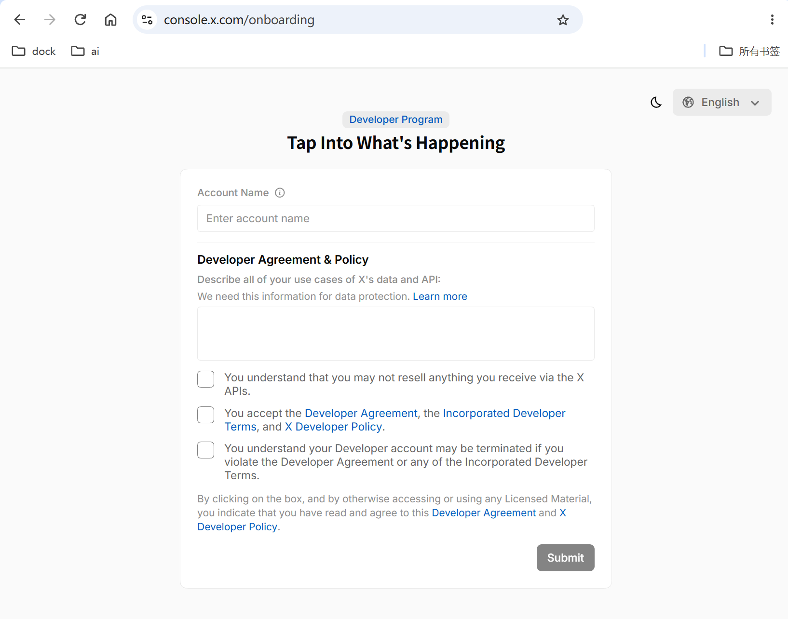Screen dimensions: 788x619
Task: Go back to the previous page
Action: pos(20,20)
